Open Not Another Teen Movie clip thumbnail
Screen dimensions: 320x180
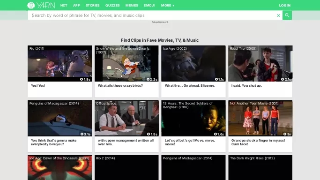[260, 119]
